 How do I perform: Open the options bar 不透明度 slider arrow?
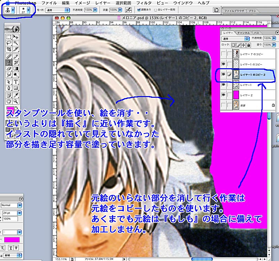[x=95, y=10]
